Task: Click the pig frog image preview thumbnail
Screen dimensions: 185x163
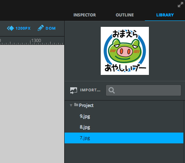Action: click(x=125, y=51)
